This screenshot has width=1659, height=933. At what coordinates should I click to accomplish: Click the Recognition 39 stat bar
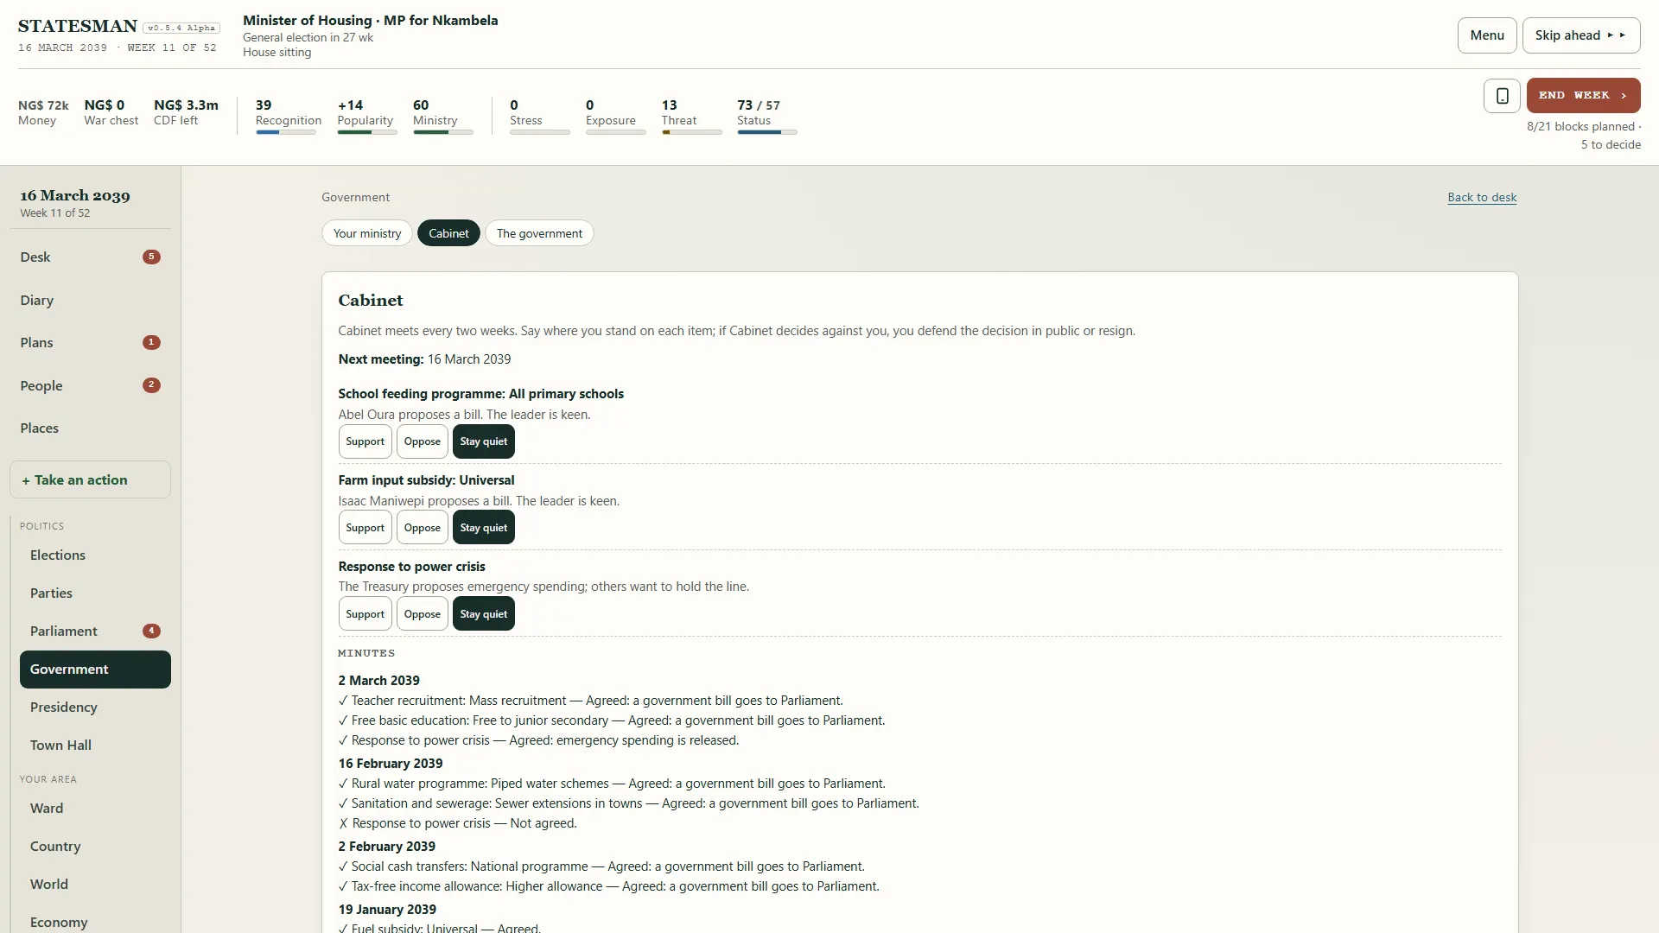288,116
